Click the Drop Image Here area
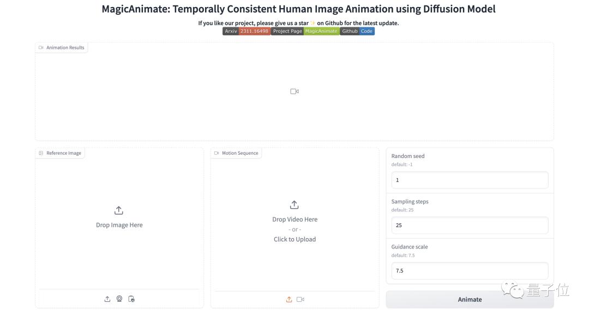 (x=119, y=225)
